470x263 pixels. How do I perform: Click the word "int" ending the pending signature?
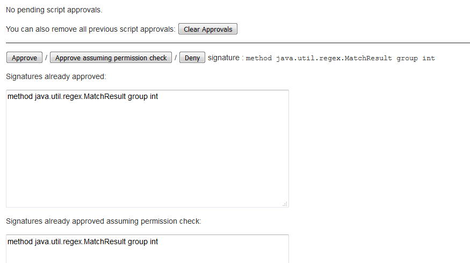click(x=429, y=58)
